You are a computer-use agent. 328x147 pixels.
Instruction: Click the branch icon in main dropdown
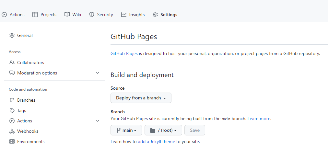pyautogui.click(x=118, y=130)
